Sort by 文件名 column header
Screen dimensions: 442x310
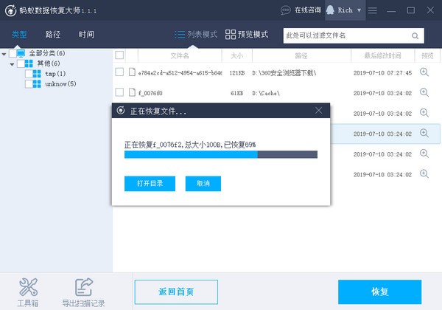pyautogui.click(x=180, y=55)
